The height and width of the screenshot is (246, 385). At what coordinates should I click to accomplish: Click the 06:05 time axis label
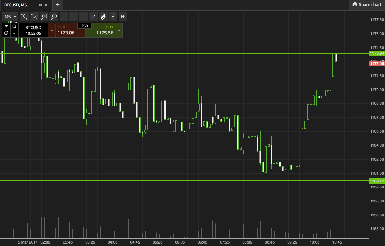click(x=180, y=242)
